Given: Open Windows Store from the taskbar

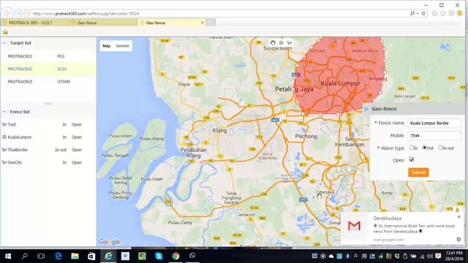Looking at the screenshot, I should pyautogui.click(x=91, y=256).
